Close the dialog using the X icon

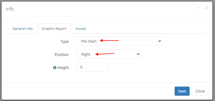[x=206, y=8]
